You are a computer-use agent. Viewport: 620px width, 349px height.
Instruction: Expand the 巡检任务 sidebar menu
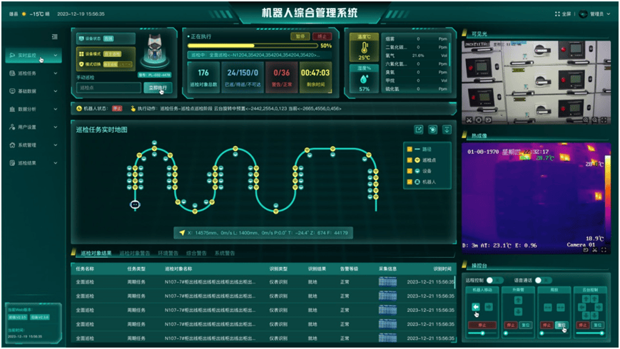click(34, 73)
